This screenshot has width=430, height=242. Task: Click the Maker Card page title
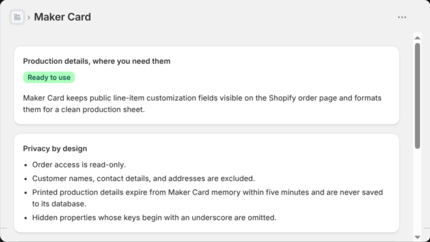pyautogui.click(x=62, y=17)
